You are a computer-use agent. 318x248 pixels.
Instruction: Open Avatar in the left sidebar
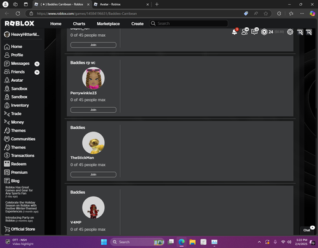coord(13,80)
